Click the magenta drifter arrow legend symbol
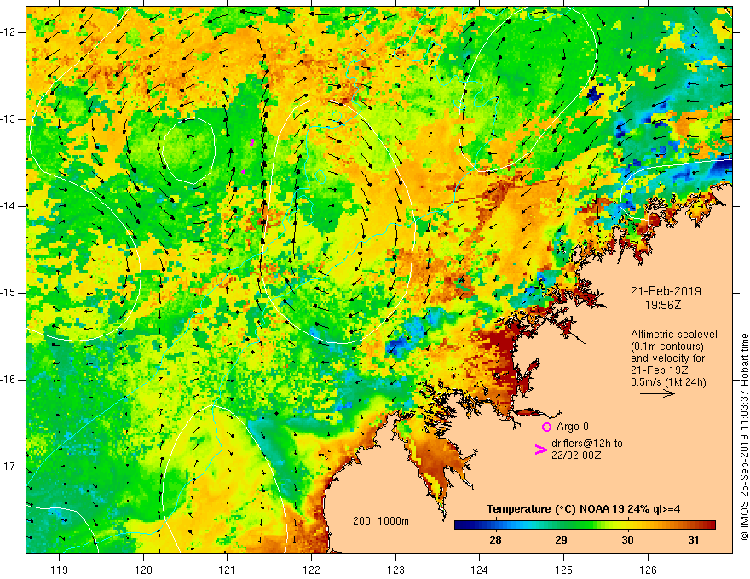This screenshot has width=750, height=579. pos(540,449)
